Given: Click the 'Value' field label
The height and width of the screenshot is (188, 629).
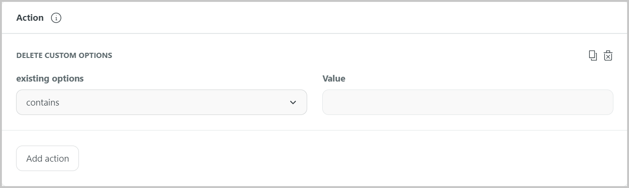Looking at the screenshot, I should tap(334, 79).
